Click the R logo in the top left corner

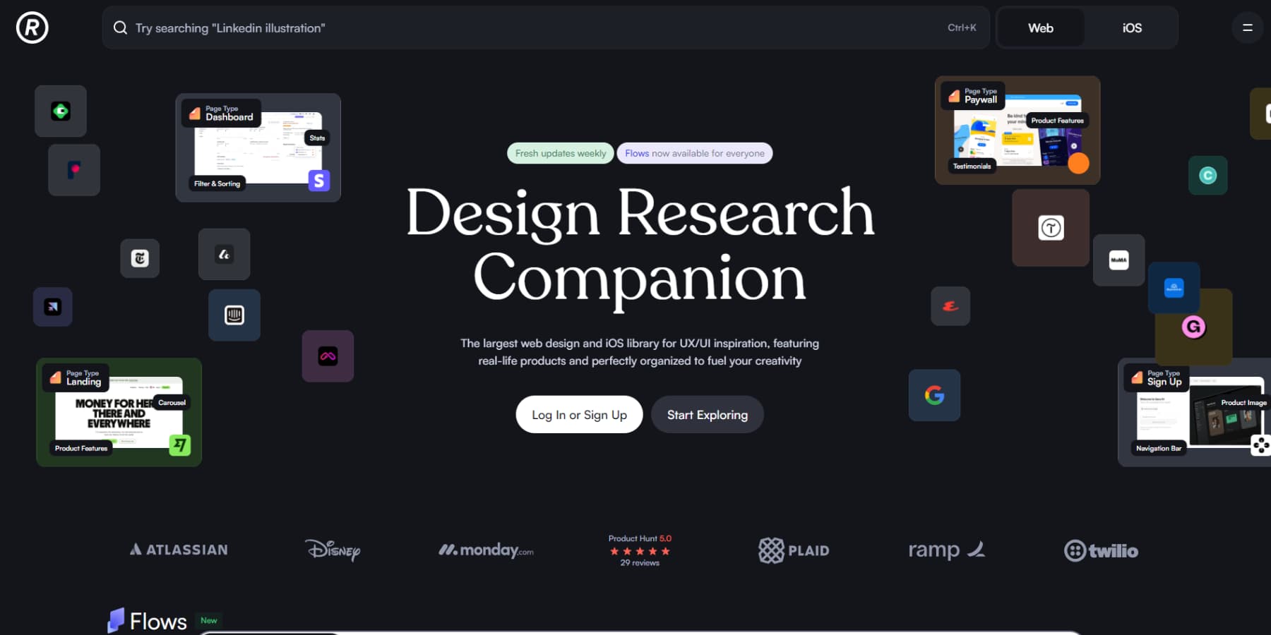tap(31, 28)
